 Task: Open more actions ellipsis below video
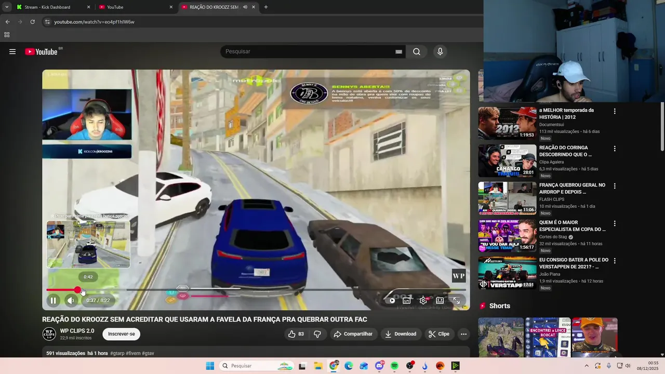coord(464,334)
